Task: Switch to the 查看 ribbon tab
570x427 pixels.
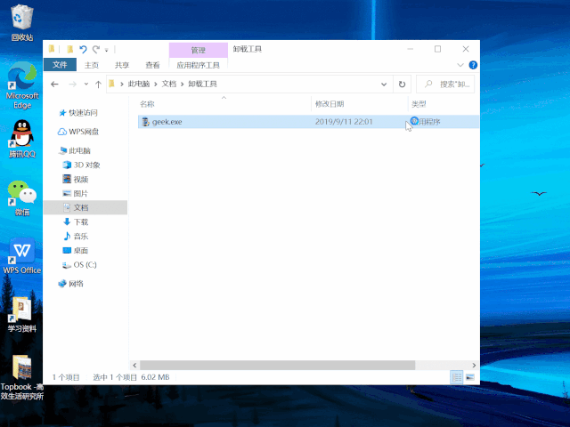Action: 152,65
